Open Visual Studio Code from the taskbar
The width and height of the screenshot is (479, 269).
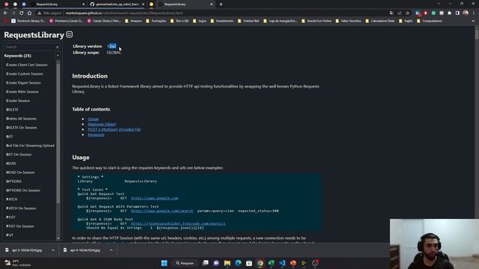(x=282, y=263)
